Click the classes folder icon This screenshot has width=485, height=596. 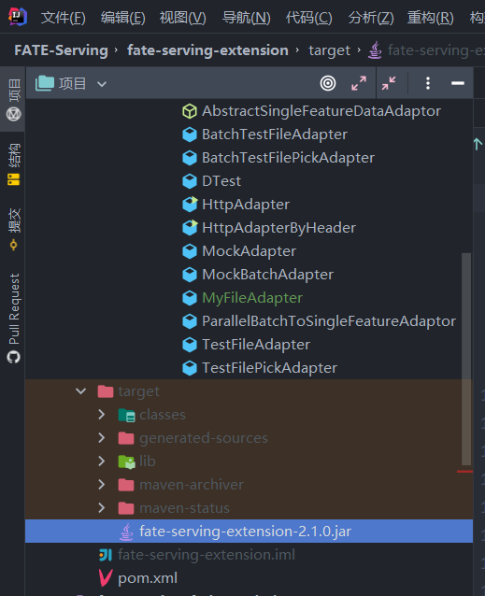pos(126,415)
